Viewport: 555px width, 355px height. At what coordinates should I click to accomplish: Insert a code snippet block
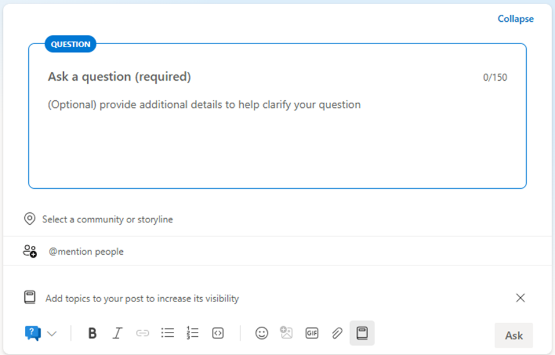point(218,333)
